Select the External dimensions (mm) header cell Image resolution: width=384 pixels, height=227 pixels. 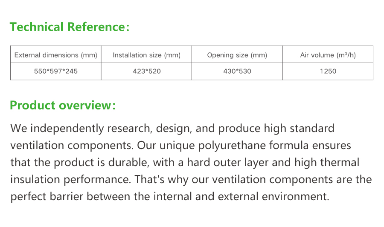tap(56, 54)
